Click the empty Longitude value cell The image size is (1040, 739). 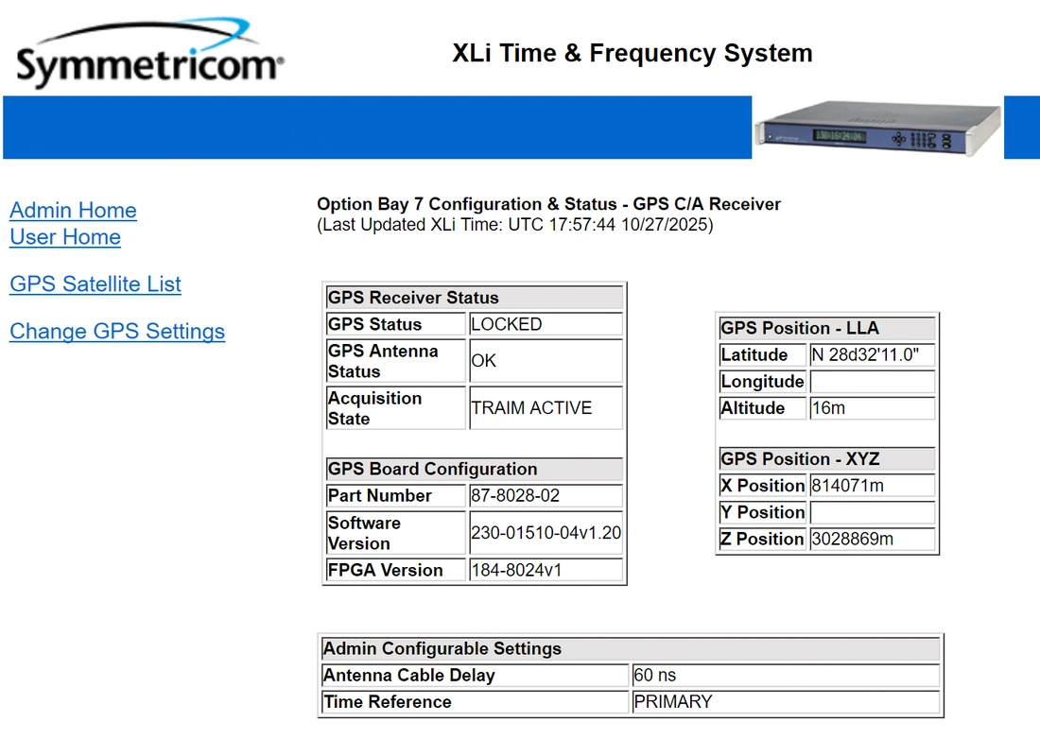coord(872,382)
